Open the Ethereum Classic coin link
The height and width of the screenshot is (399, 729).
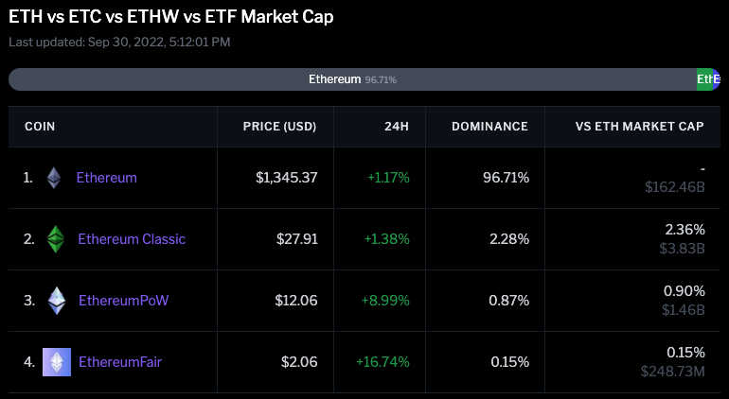pos(132,238)
